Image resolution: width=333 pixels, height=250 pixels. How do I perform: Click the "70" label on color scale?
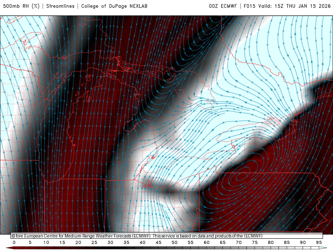click(x=239, y=242)
